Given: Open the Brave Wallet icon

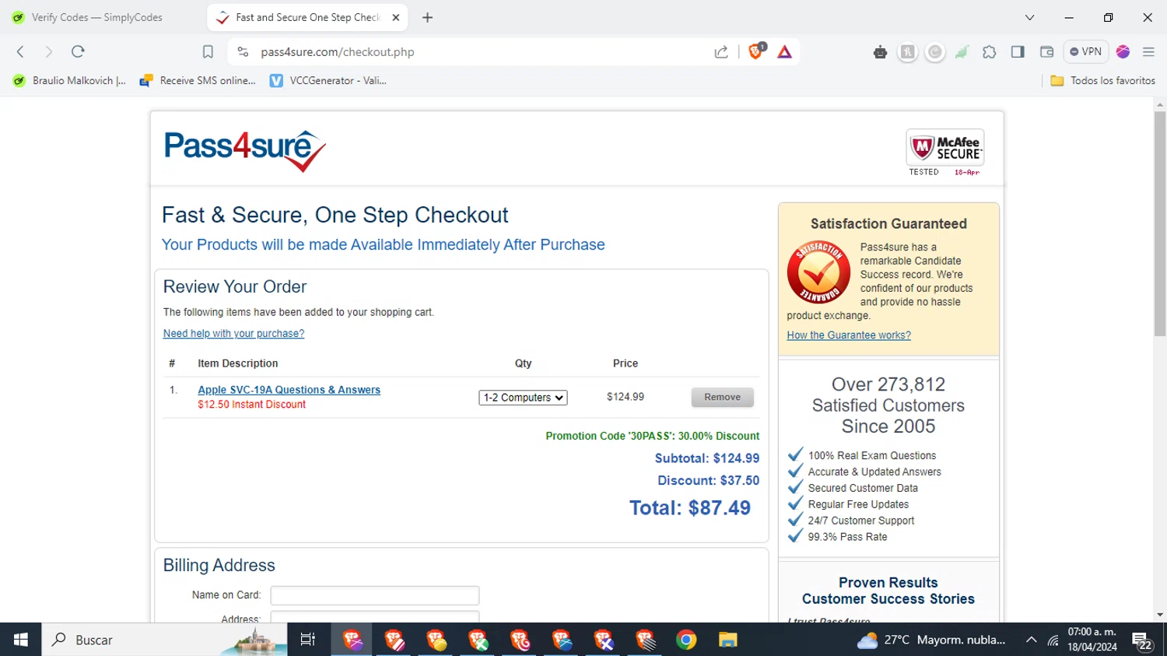Looking at the screenshot, I should [x=1046, y=52].
